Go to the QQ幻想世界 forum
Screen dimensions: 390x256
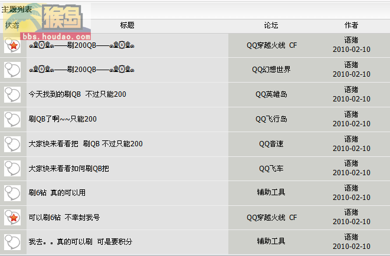click(271, 70)
